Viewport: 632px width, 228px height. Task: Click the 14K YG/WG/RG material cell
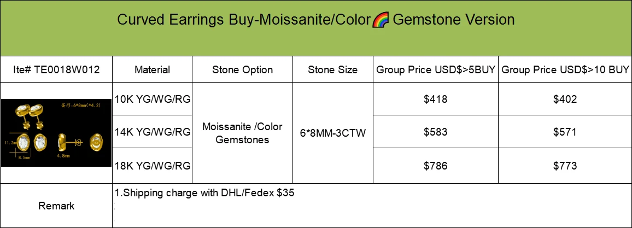[x=153, y=132]
